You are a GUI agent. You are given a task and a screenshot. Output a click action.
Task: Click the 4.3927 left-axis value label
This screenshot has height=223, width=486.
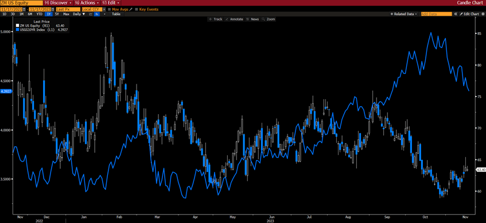tap(6, 91)
